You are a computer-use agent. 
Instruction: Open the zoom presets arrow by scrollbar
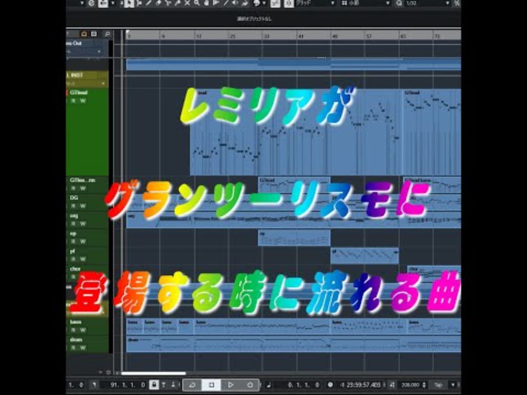[101, 372]
